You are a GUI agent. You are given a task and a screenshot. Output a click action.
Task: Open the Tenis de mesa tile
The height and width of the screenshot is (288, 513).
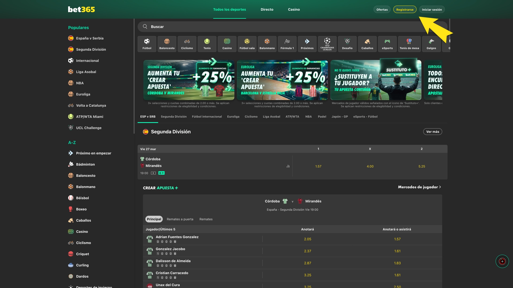(x=409, y=44)
